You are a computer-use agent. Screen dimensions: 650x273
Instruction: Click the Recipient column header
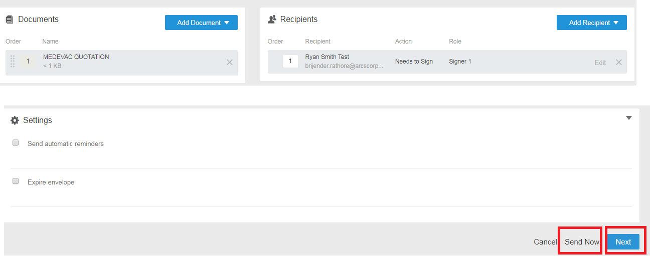pyautogui.click(x=318, y=41)
